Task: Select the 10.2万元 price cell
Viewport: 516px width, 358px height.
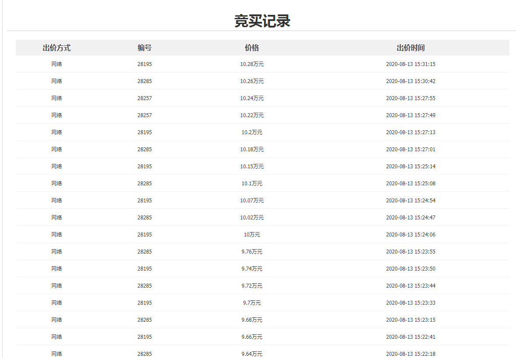Action: pos(252,132)
